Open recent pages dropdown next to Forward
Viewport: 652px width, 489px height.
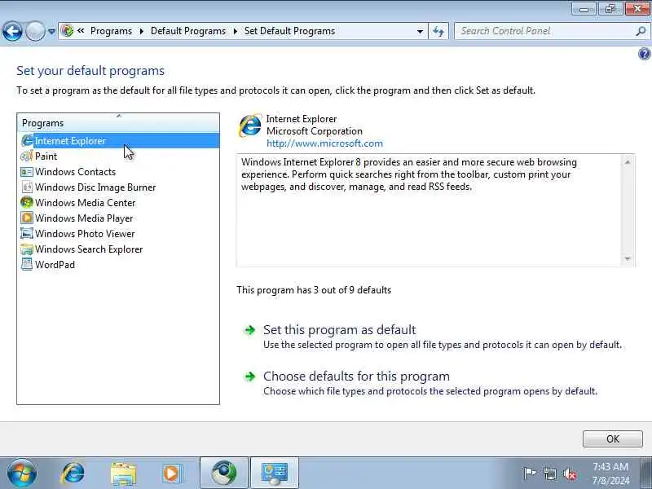click(51, 32)
